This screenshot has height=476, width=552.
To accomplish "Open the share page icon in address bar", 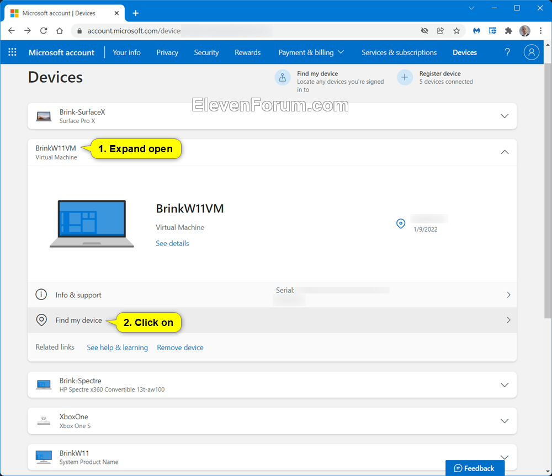I will 440,31.
